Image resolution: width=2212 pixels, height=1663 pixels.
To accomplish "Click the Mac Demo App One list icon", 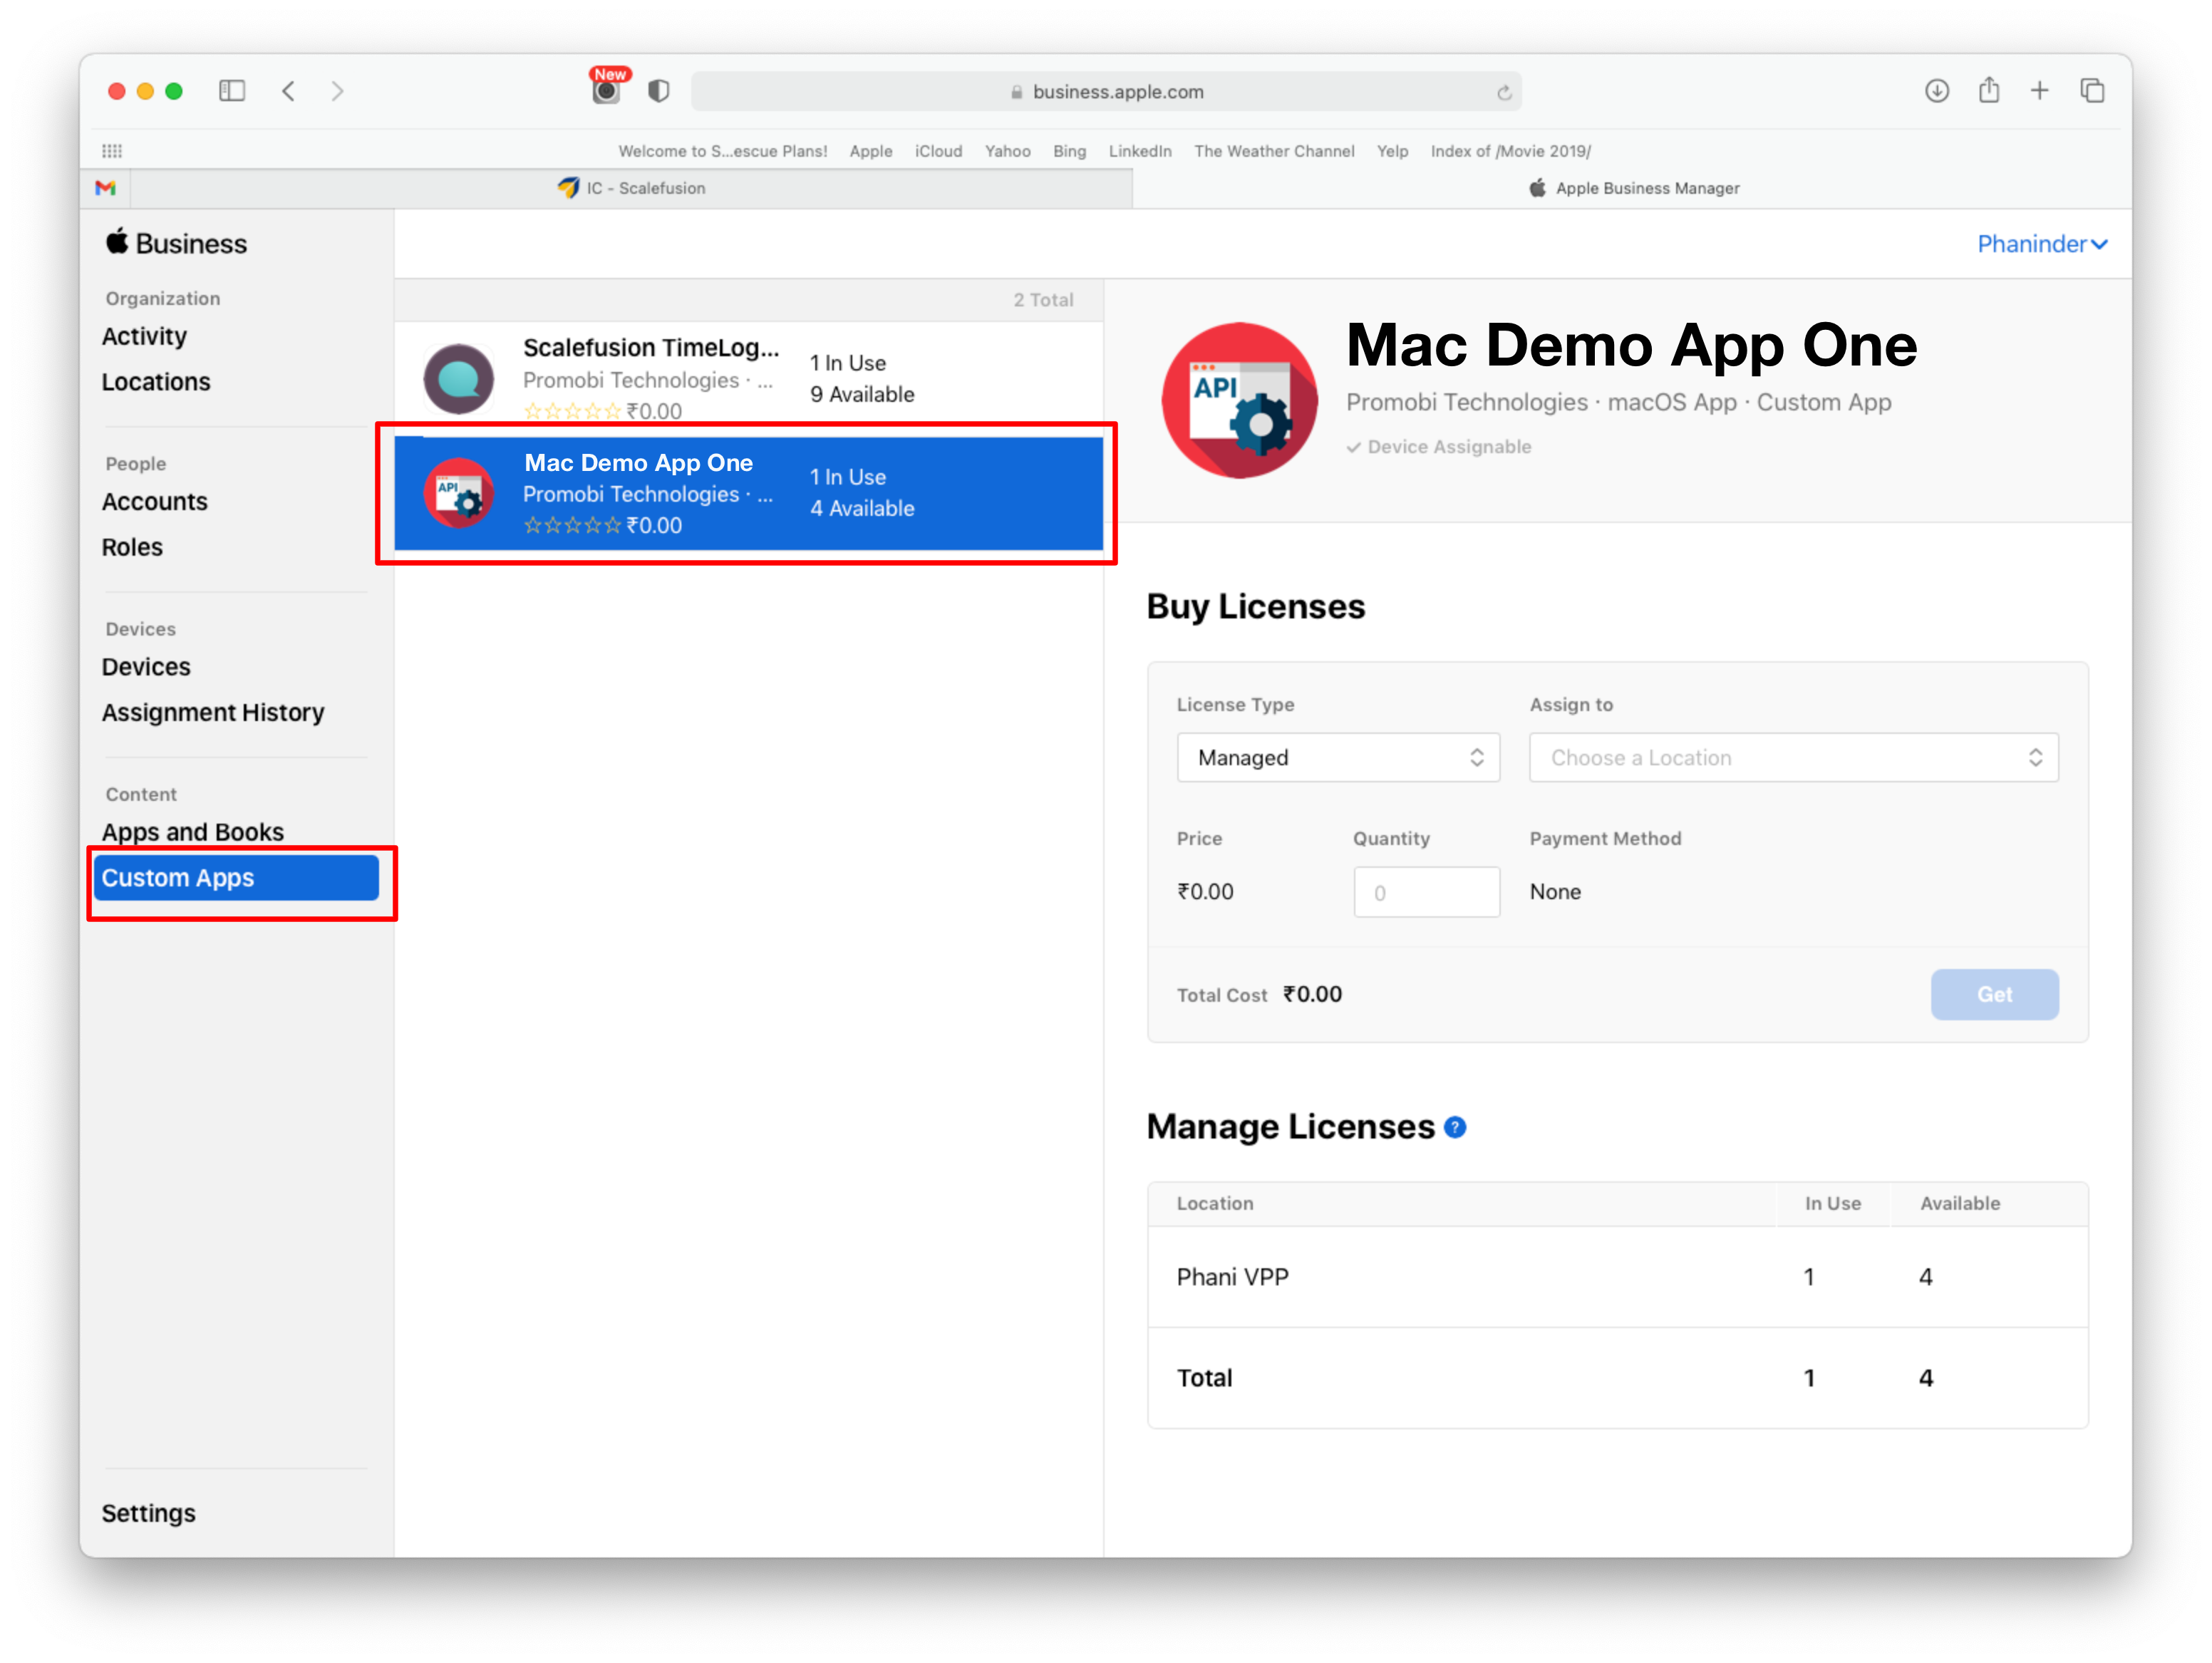I will [459, 493].
